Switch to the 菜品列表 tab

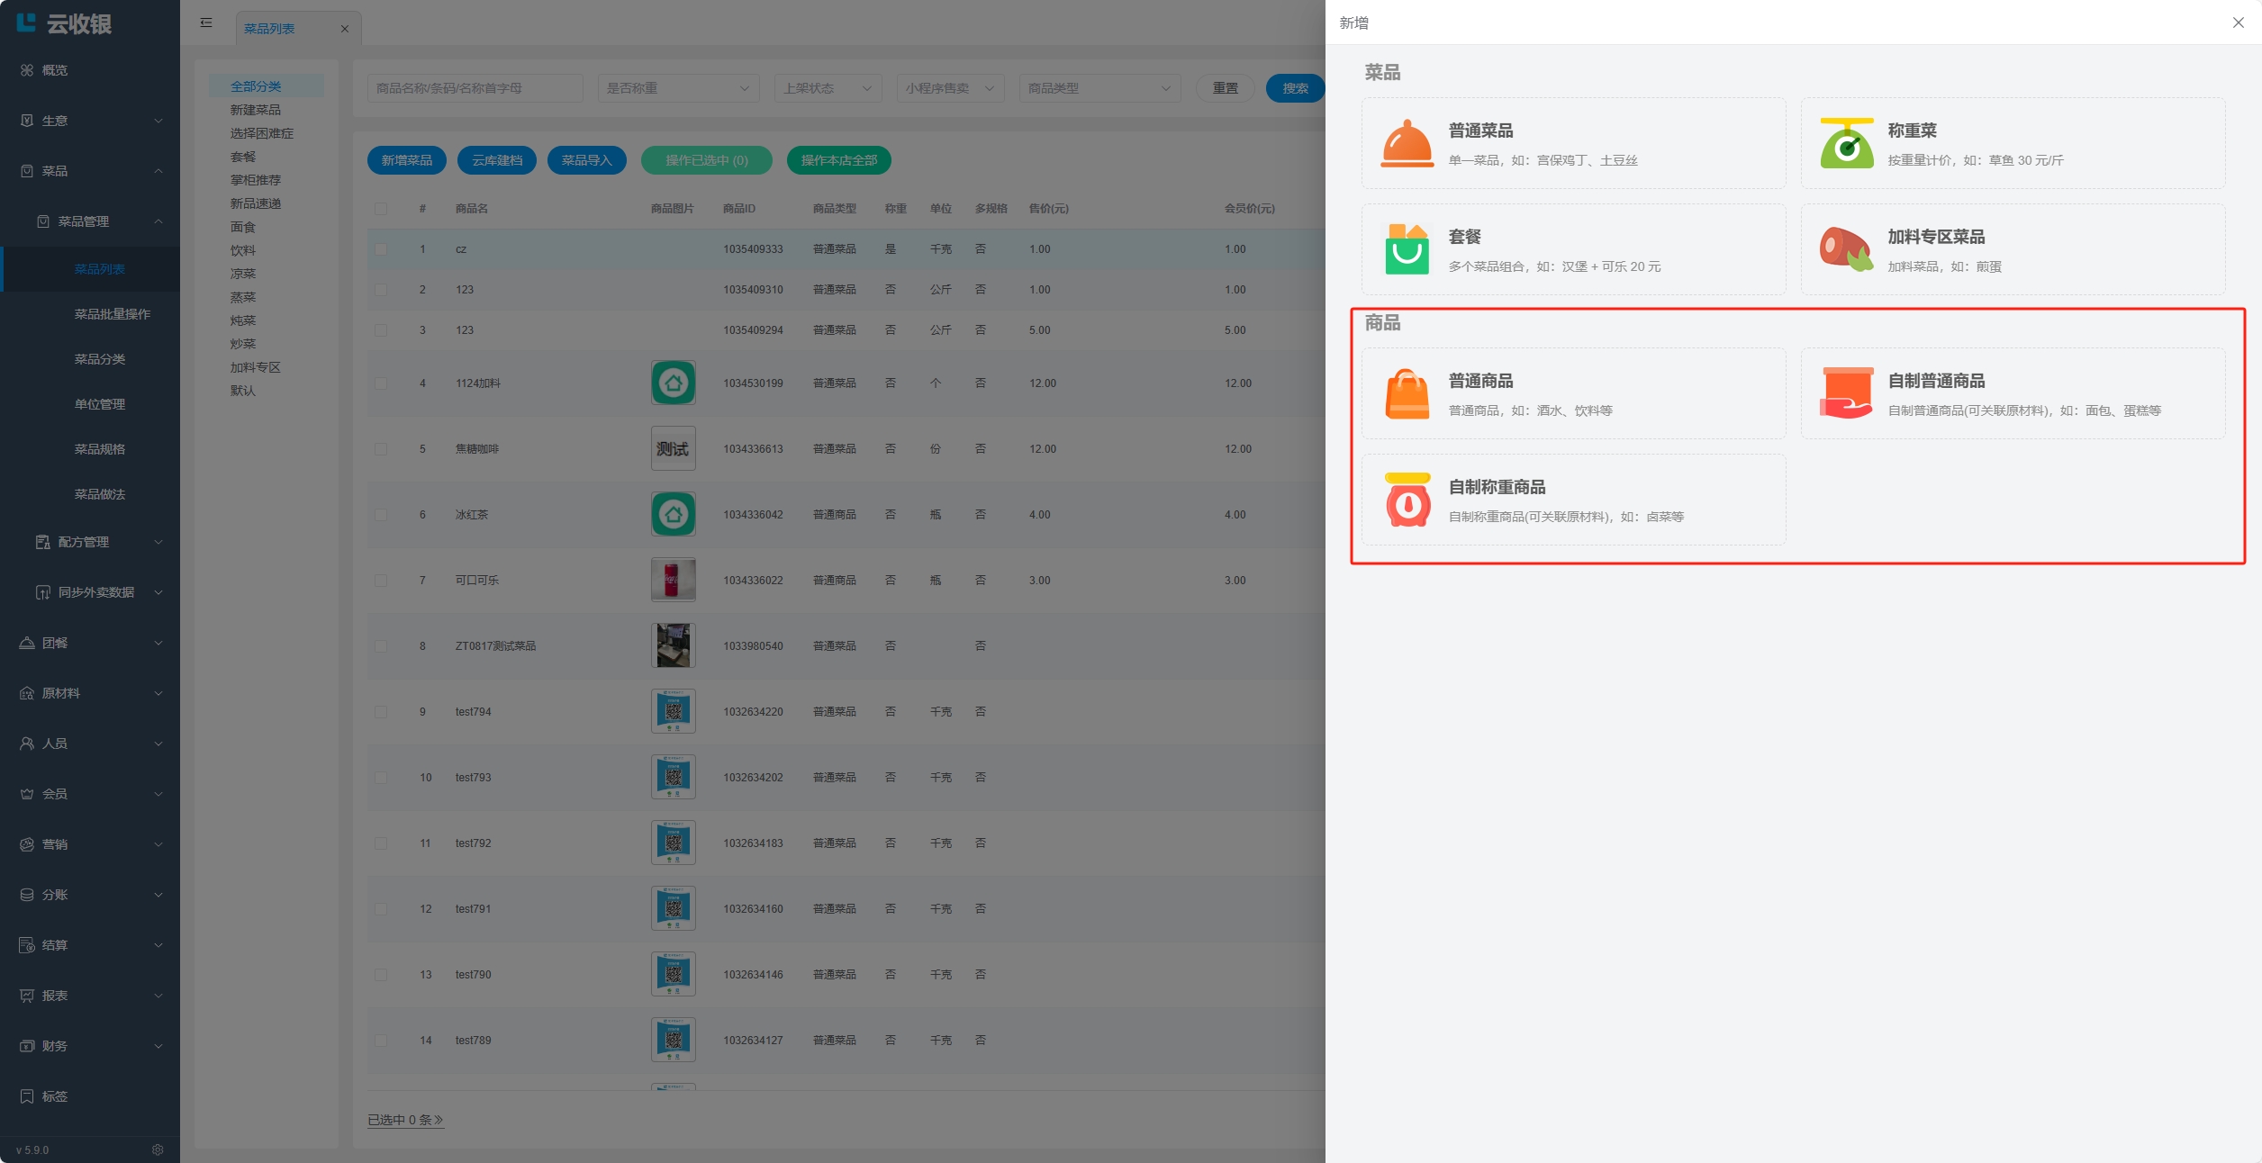[270, 29]
